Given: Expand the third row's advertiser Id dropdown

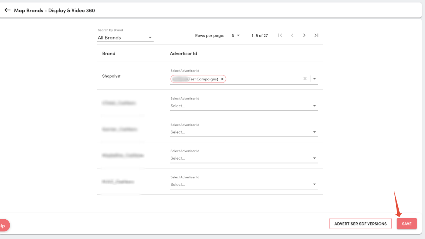Looking at the screenshot, I should pos(315,132).
